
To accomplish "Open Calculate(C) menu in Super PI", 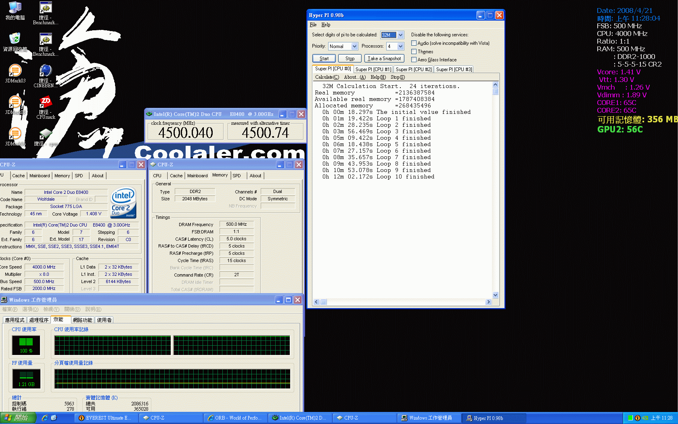I will point(327,77).
